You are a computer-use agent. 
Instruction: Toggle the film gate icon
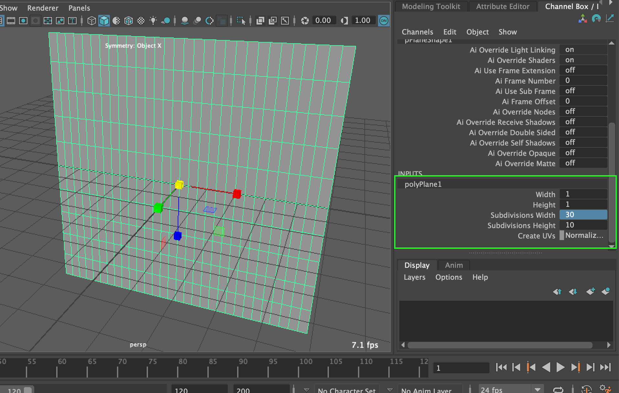tap(11, 21)
